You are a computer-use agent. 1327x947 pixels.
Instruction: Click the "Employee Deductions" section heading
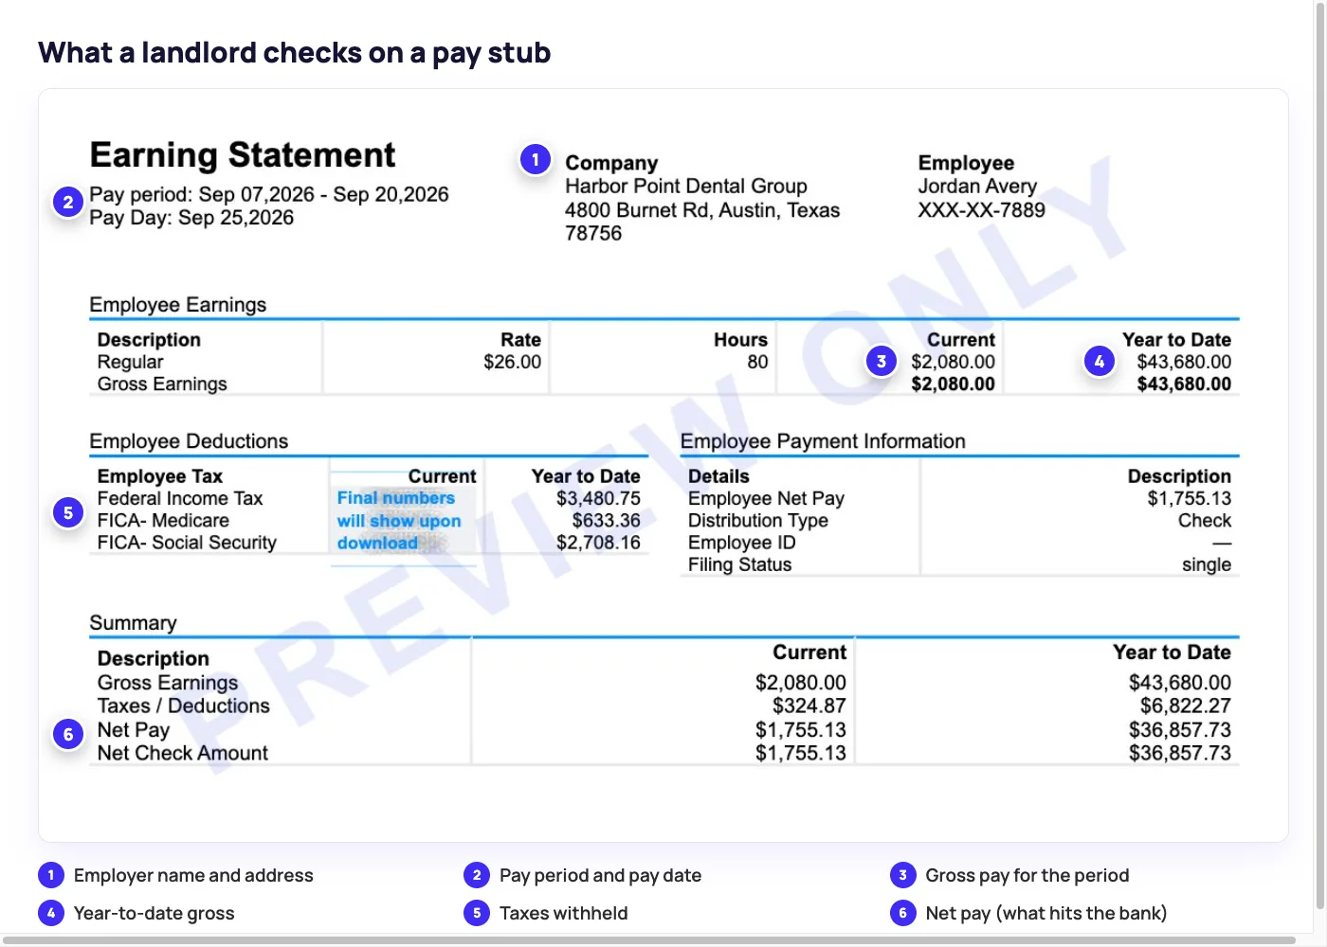click(189, 441)
